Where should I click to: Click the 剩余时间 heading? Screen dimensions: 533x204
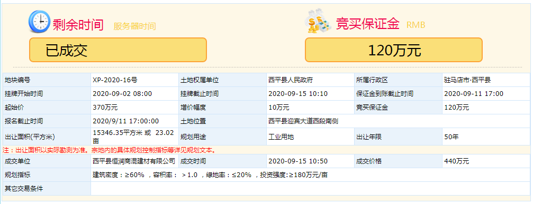pos(78,25)
